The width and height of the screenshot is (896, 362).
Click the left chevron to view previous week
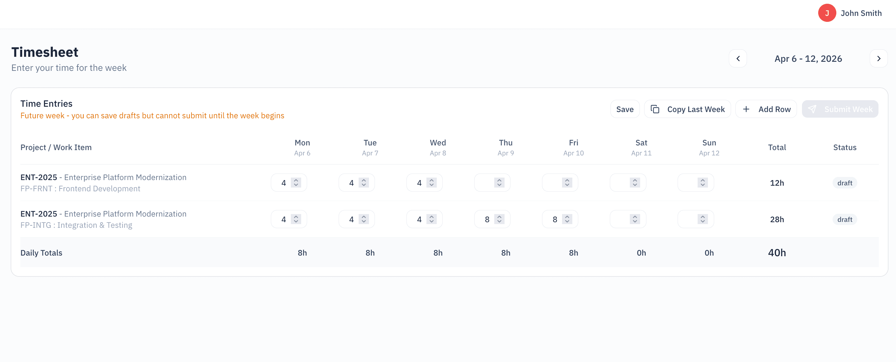click(x=738, y=58)
